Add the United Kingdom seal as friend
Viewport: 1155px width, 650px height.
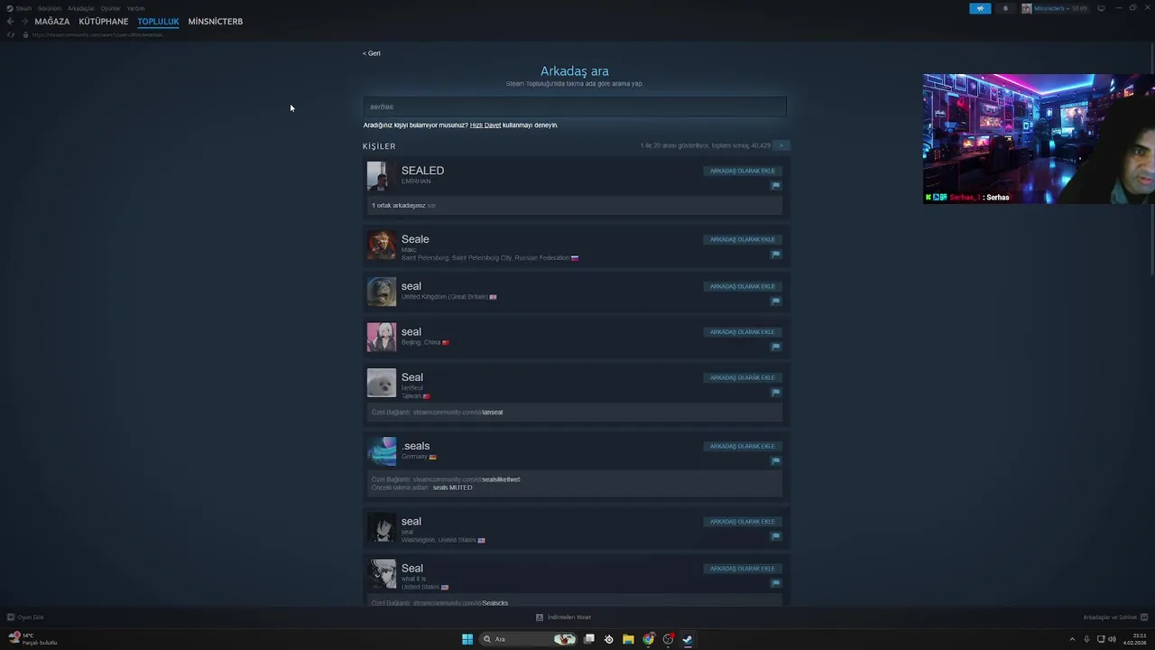(743, 286)
